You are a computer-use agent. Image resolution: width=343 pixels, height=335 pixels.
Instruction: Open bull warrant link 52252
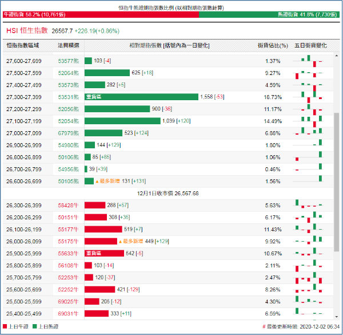point(68,290)
